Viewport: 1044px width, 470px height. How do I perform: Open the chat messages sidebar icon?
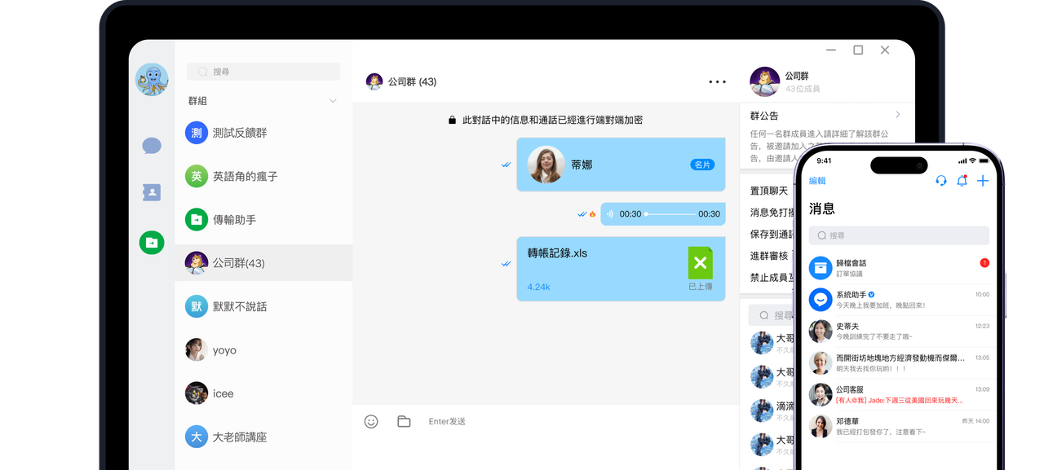152,146
